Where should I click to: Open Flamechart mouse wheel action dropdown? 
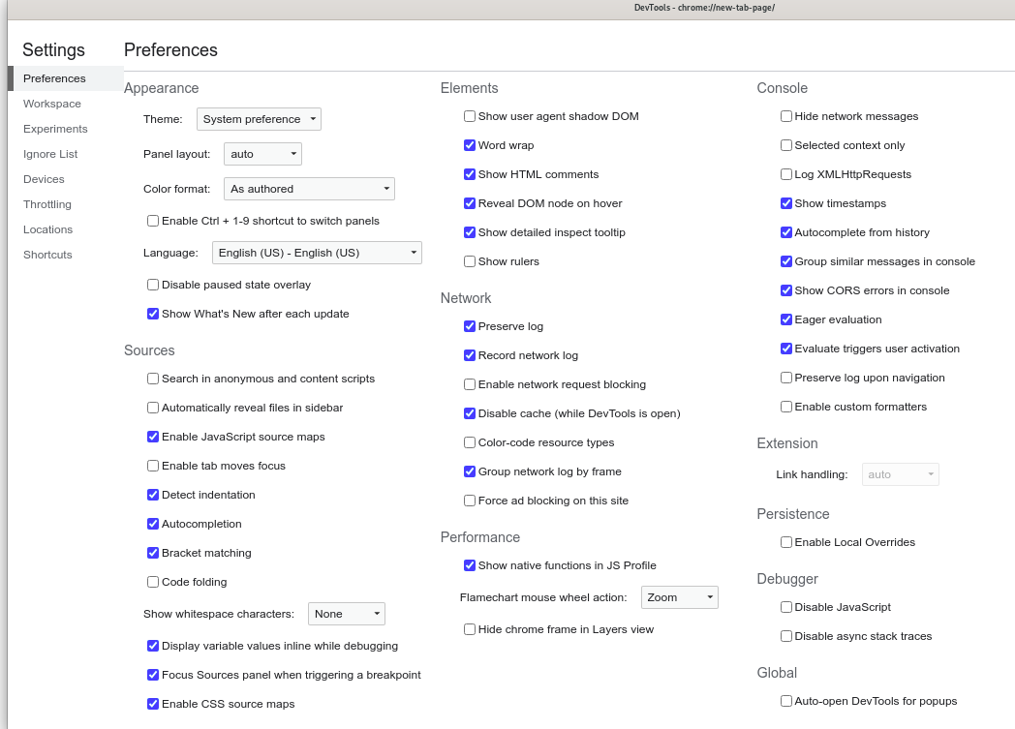point(679,597)
